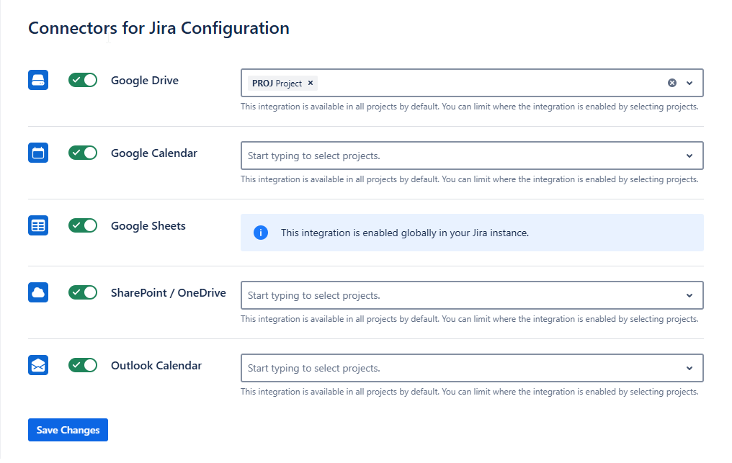Turn off the SharePoint / OneDrive toggle
The height and width of the screenshot is (463, 732).
tap(83, 292)
